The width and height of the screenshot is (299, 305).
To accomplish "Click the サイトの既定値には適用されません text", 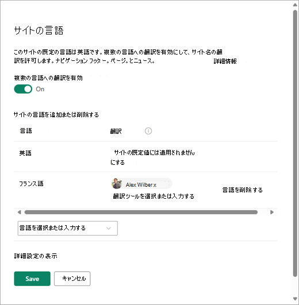I will [154, 153].
